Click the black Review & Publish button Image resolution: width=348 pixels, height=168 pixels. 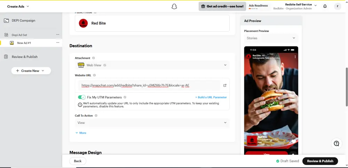[x=320, y=161]
